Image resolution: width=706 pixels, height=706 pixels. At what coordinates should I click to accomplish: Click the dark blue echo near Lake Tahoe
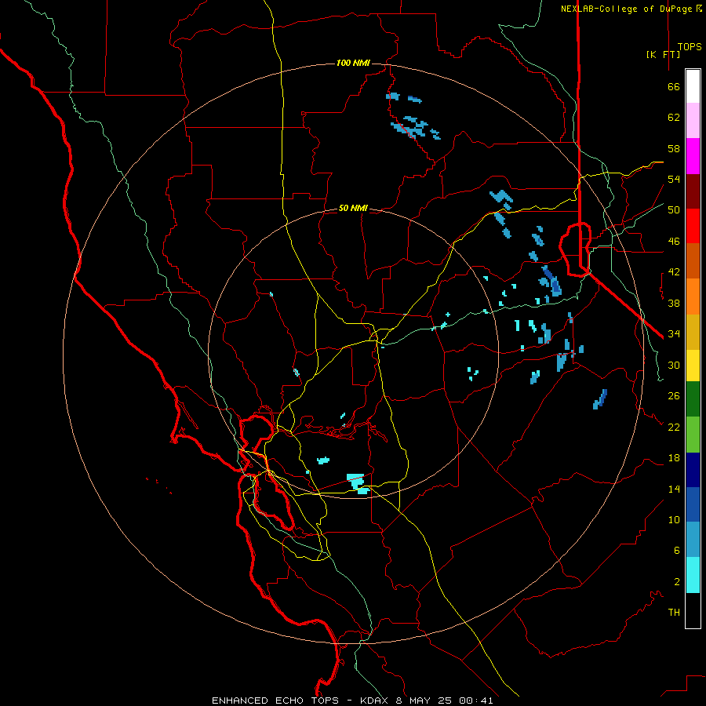tap(551, 281)
